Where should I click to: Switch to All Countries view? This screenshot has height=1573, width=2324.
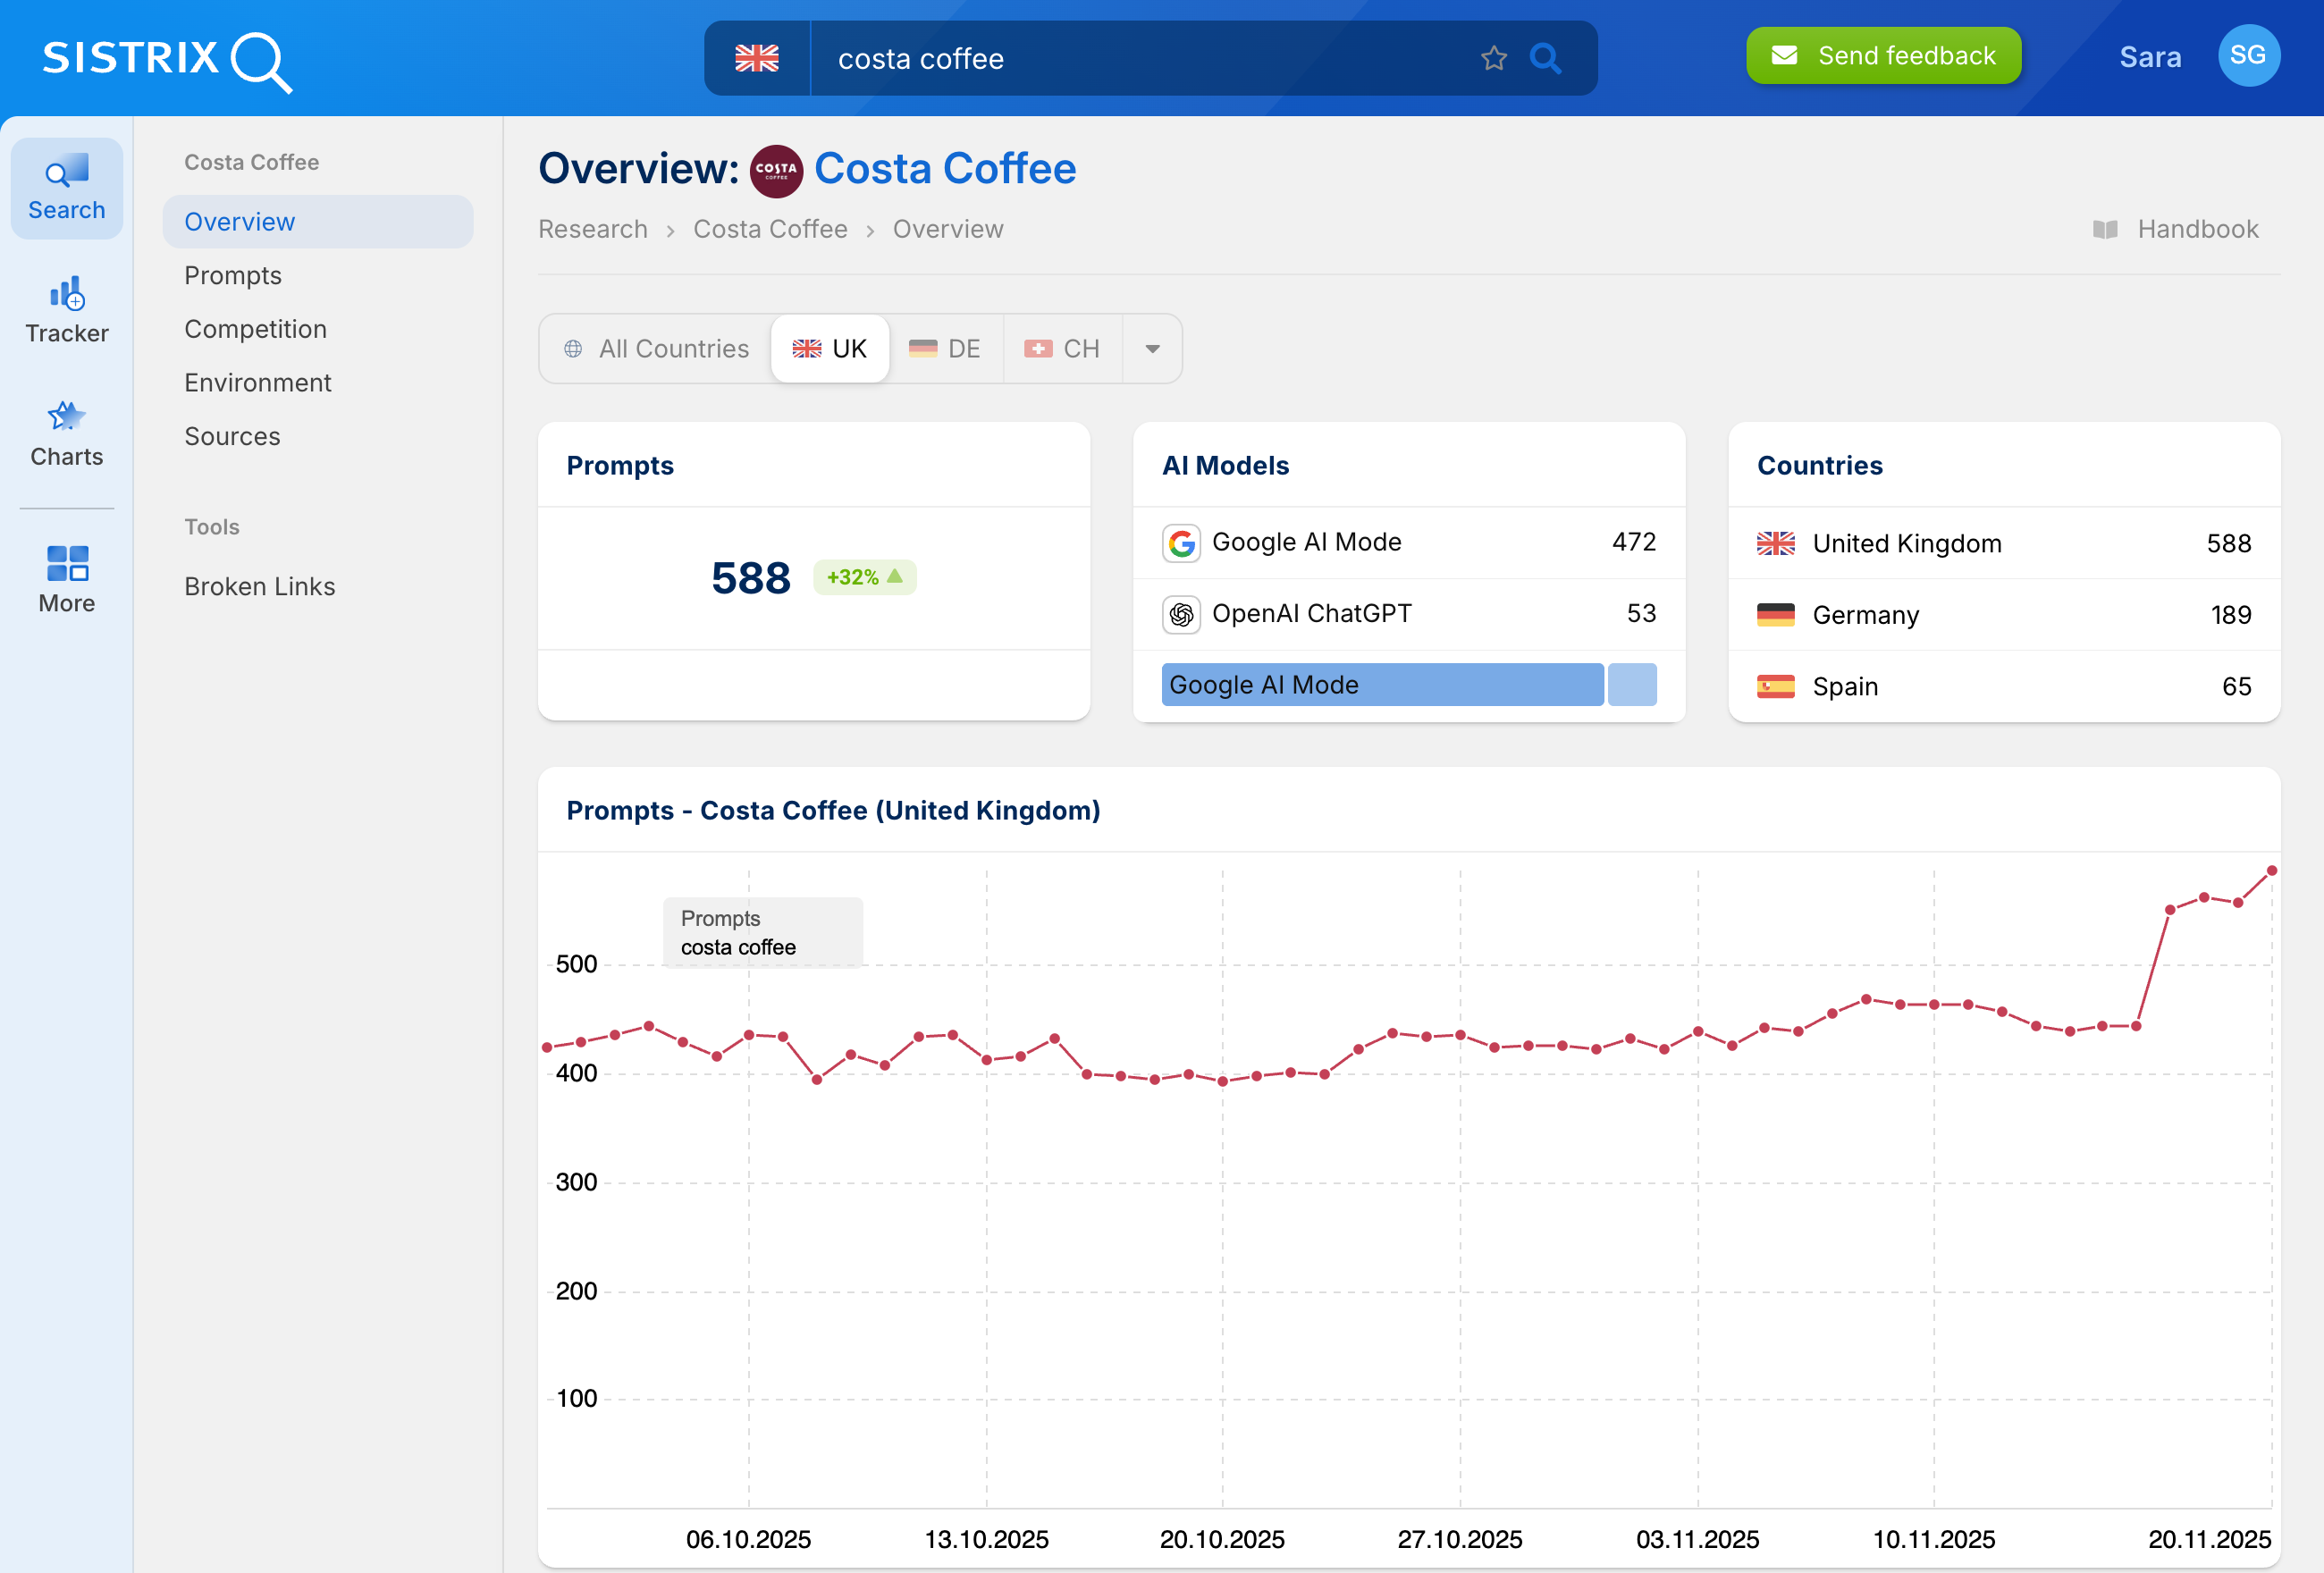click(x=655, y=348)
